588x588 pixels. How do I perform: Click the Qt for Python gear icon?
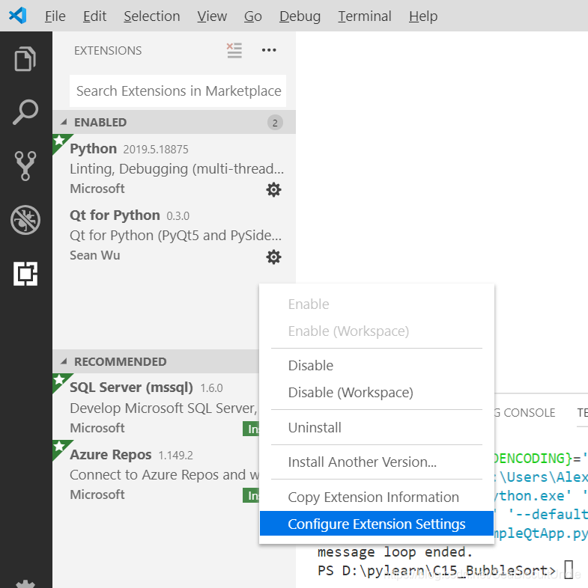[273, 257]
